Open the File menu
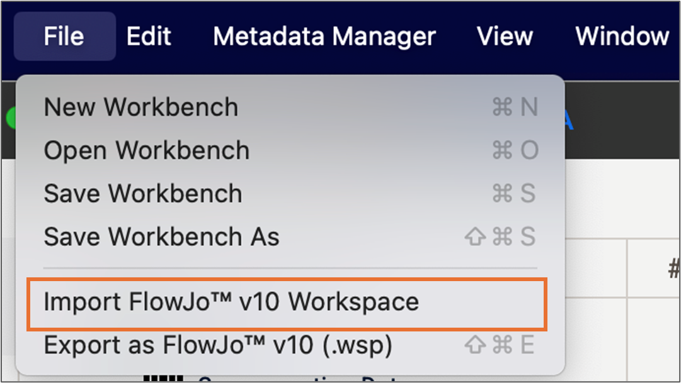Screen dimensions: 681x383 [64, 36]
